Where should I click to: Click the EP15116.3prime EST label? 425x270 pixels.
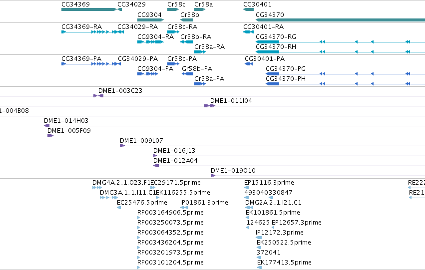269,183
